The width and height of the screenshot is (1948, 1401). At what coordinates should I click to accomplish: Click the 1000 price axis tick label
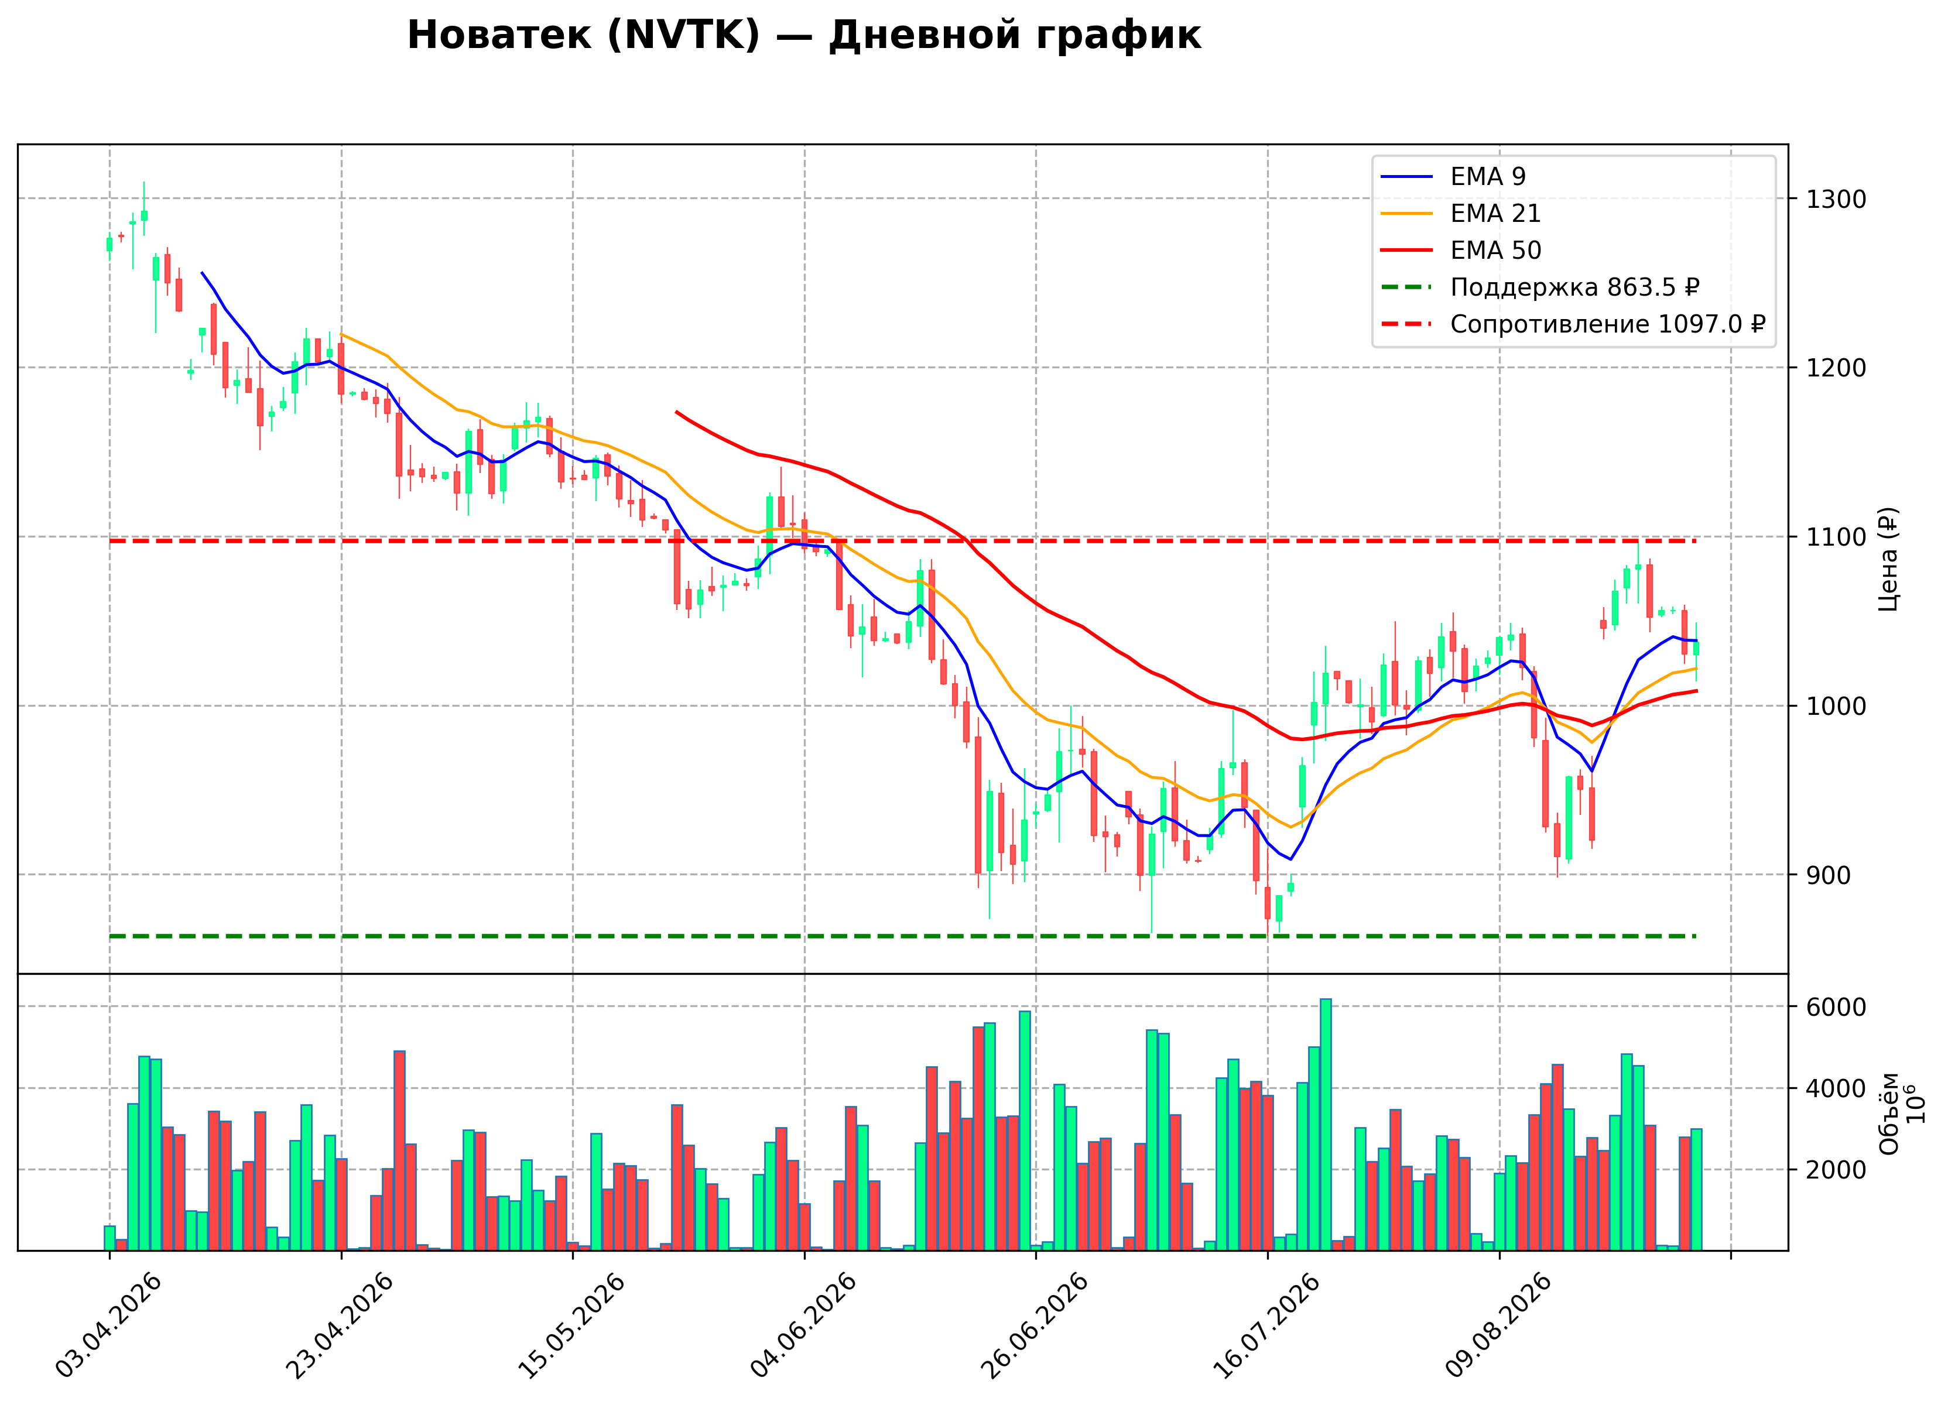point(1836,707)
